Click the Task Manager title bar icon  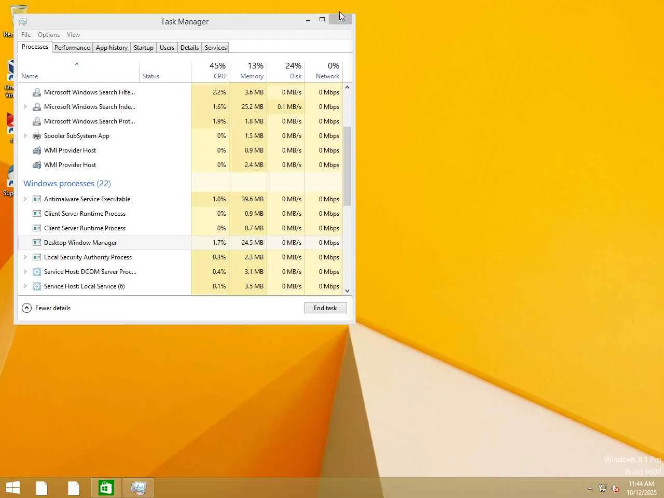pyautogui.click(x=23, y=22)
